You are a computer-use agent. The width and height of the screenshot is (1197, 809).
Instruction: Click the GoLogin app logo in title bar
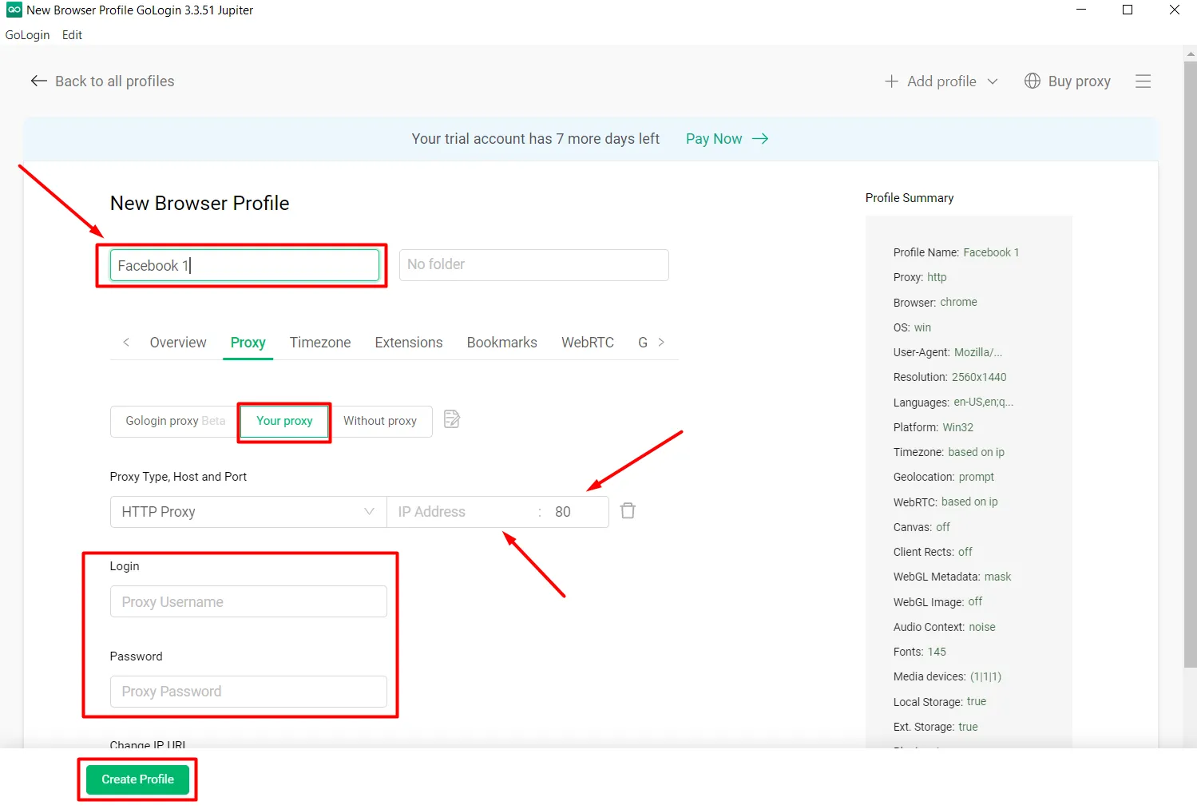tap(14, 10)
